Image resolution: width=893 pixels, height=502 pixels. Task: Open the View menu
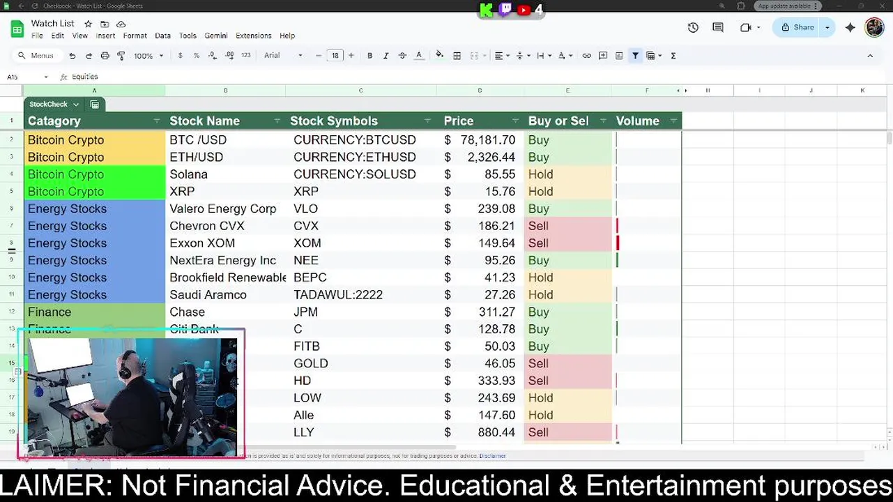click(80, 36)
